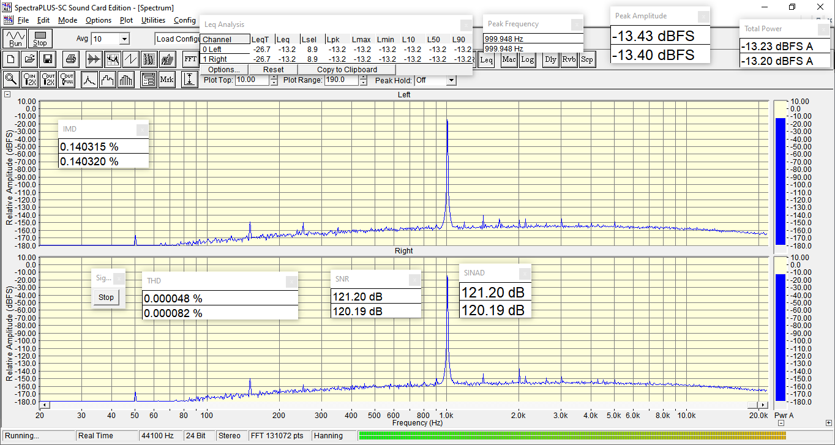Screen dimensions: 835x445
Task: Click the Zoom In 2X icon
Action: click(29, 79)
